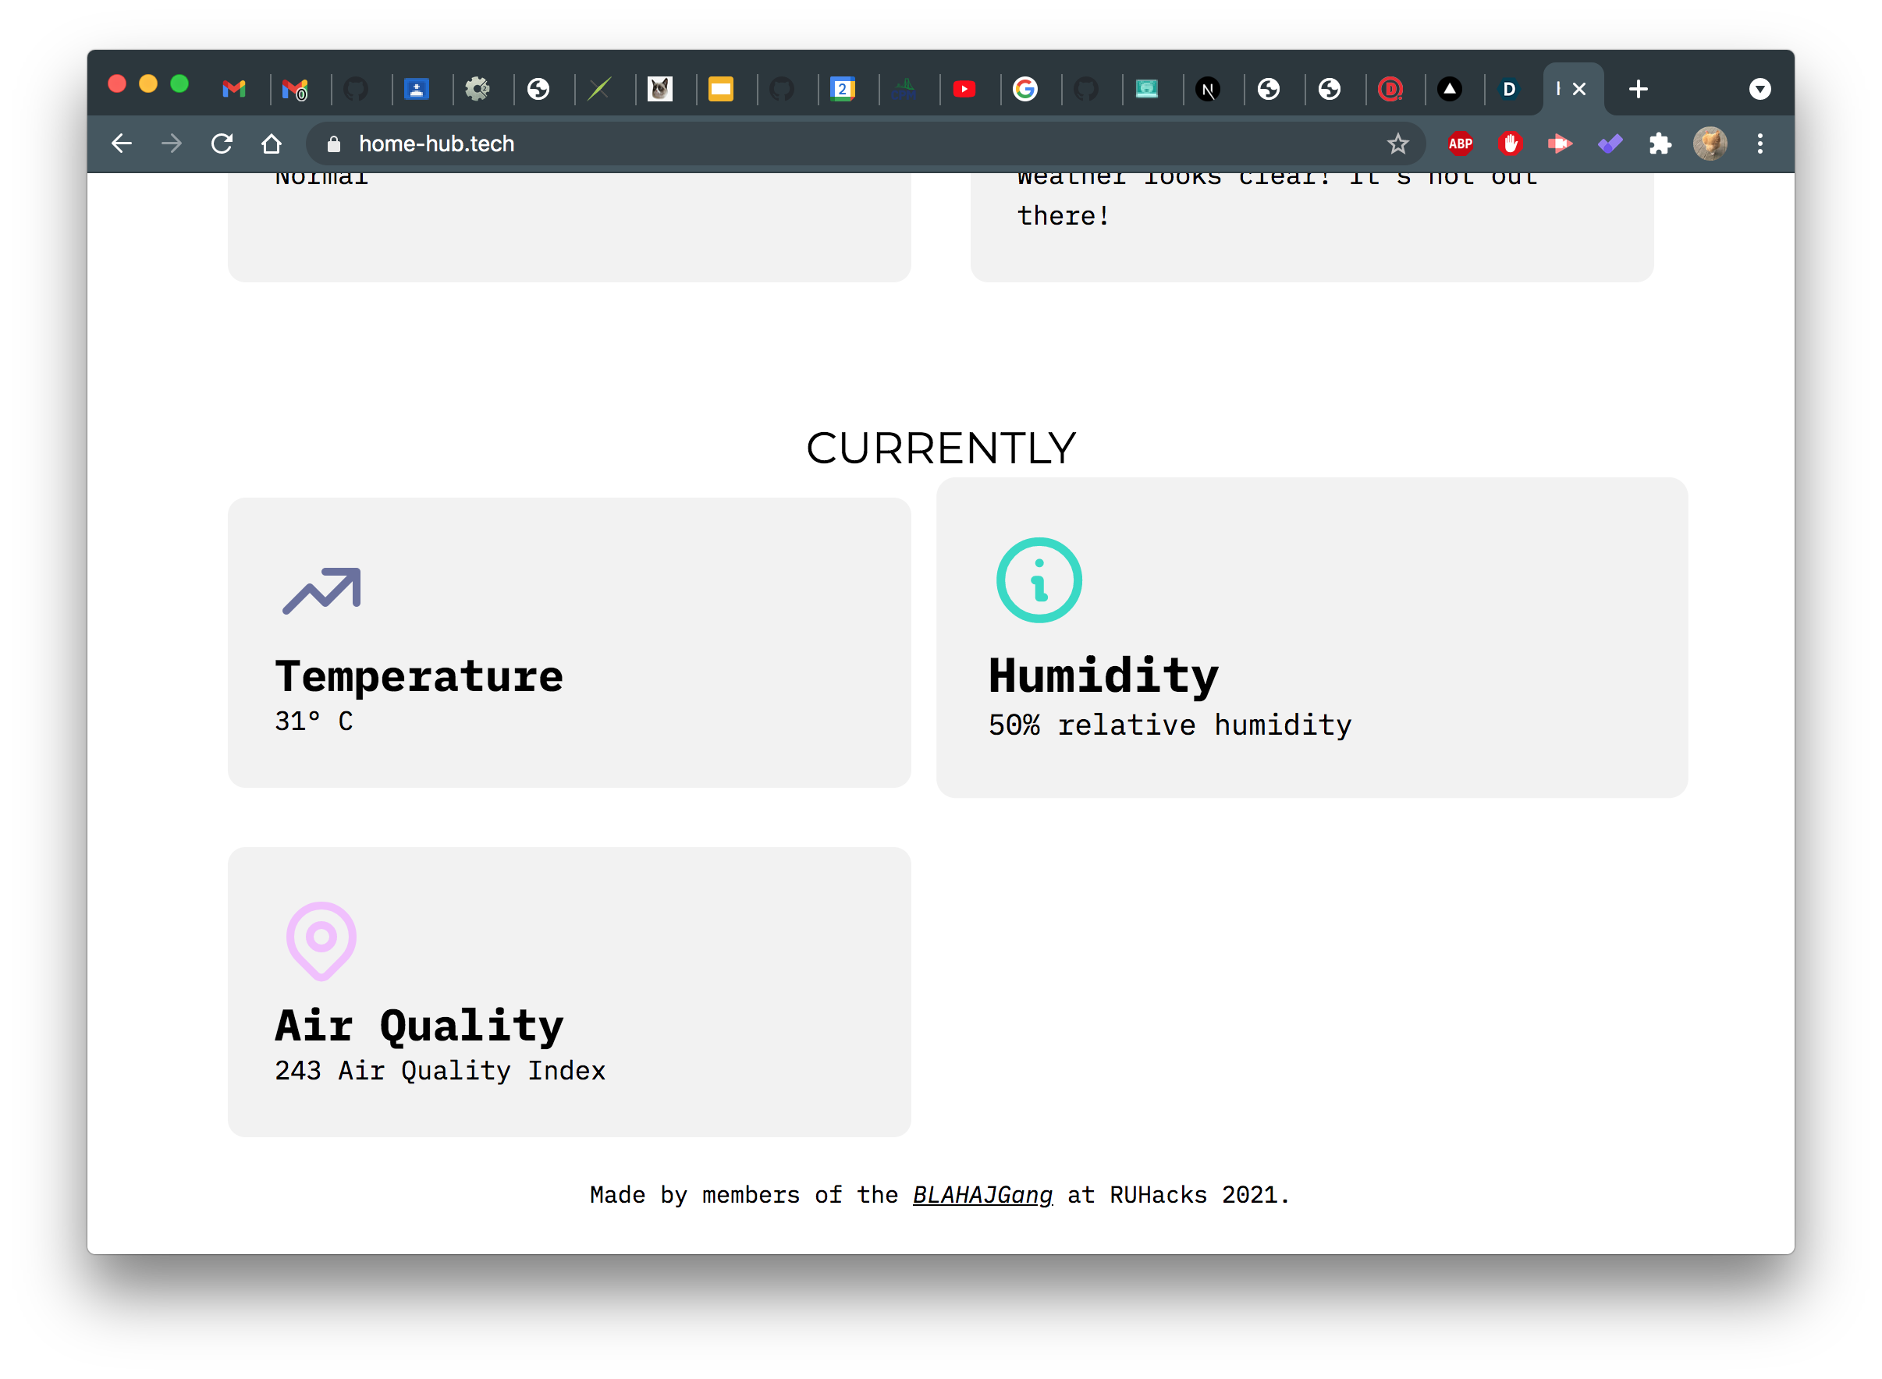
Task: Open the Extensions puzzle piece menu
Action: (x=1660, y=144)
